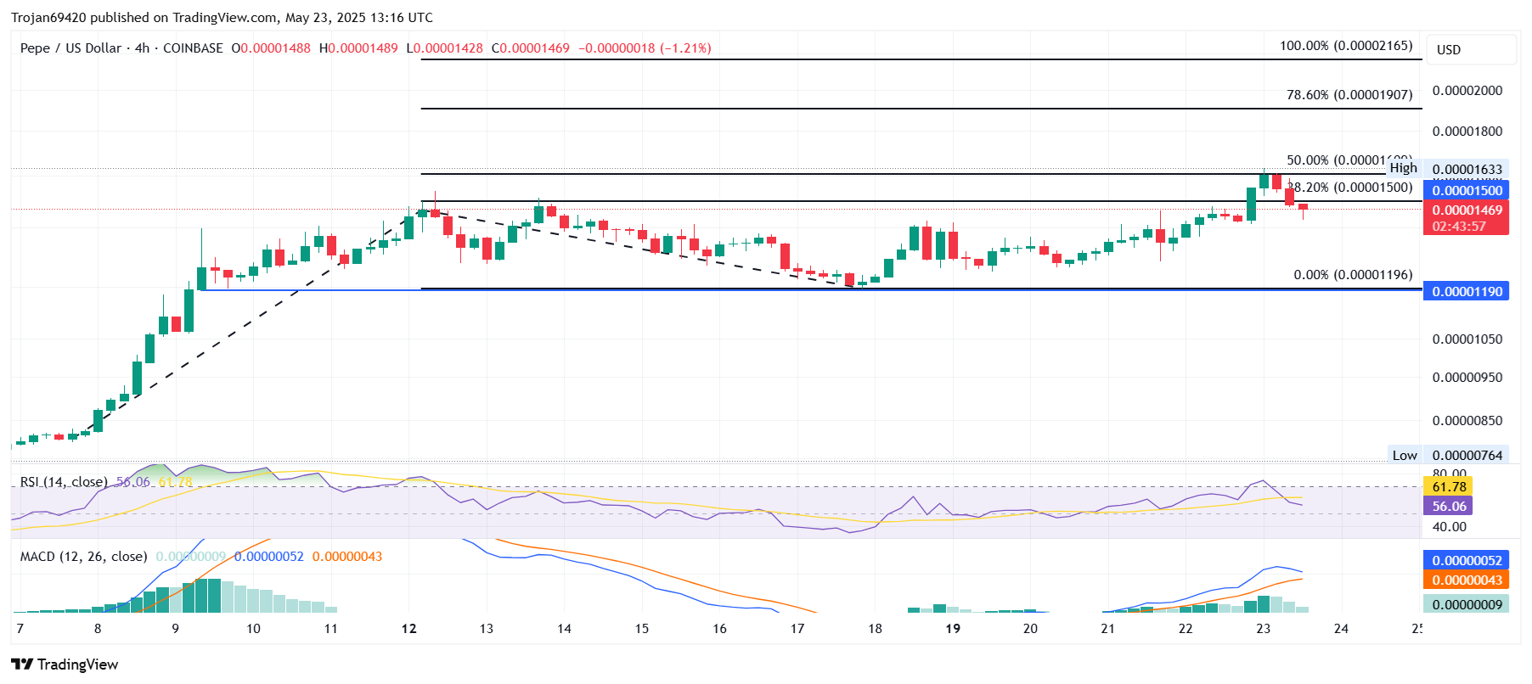Click the 40.00 RSI scale label

(x=1449, y=527)
